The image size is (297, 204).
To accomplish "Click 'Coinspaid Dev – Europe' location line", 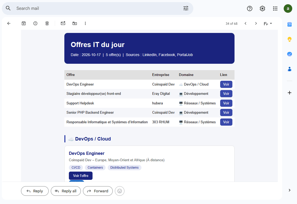I will point(117,160).
